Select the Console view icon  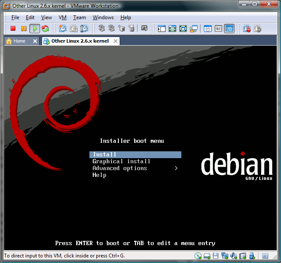point(229,29)
